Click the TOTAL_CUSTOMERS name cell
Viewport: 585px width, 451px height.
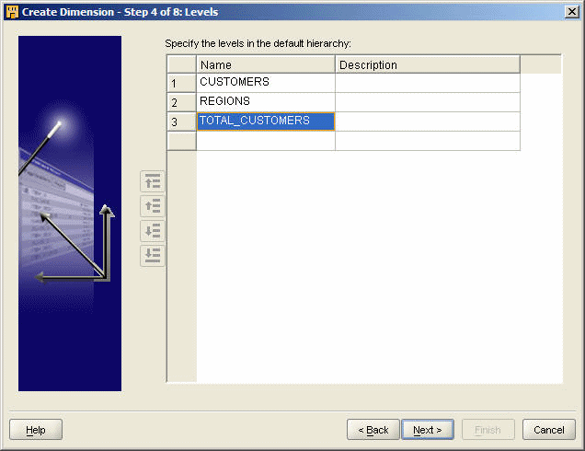pyautogui.click(x=265, y=121)
